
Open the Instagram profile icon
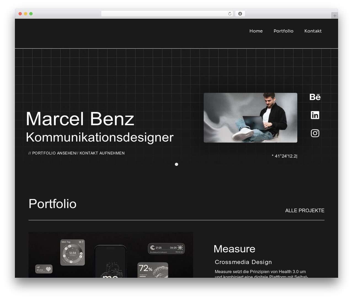[315, 133]
